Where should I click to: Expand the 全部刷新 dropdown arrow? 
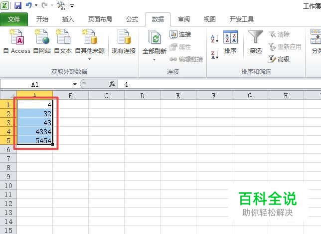(x=154, y=60)
